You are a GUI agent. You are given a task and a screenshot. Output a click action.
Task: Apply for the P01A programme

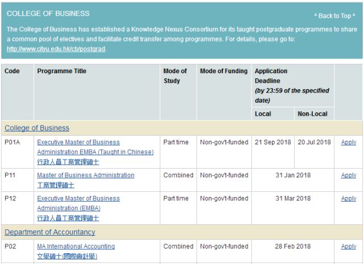pyautogui.click(x=349, y=143)
